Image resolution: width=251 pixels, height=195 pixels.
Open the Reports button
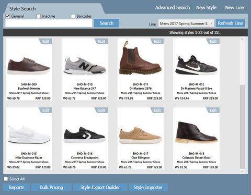click(x=16, y=188)
